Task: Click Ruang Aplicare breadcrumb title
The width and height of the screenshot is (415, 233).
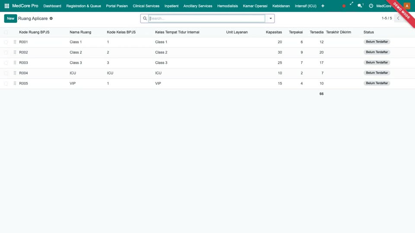Action: coord(33,19)
